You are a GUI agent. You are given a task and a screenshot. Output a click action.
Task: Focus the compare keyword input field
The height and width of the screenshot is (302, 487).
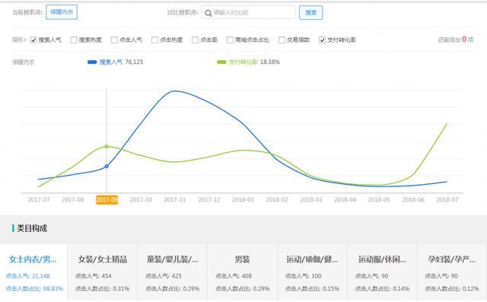pos(248,12)
